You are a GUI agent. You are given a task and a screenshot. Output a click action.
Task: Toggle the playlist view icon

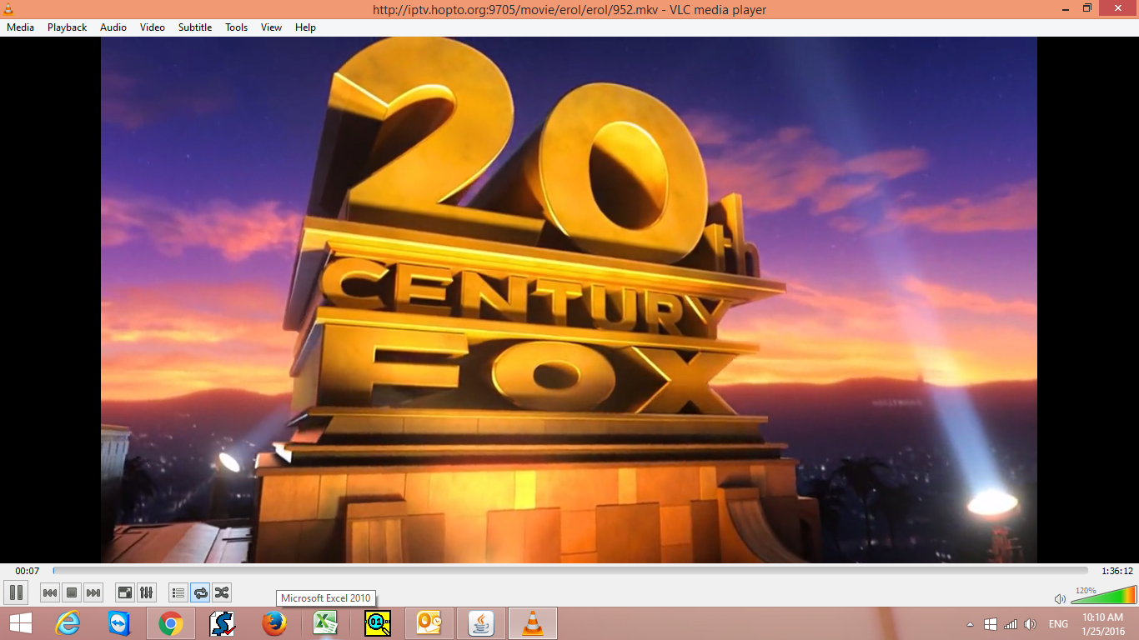pos(178,592)
